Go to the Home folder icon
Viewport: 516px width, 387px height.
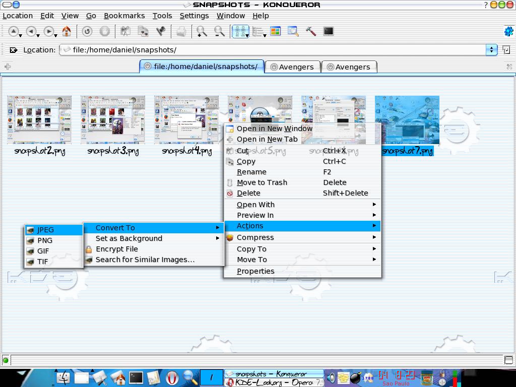67,31
